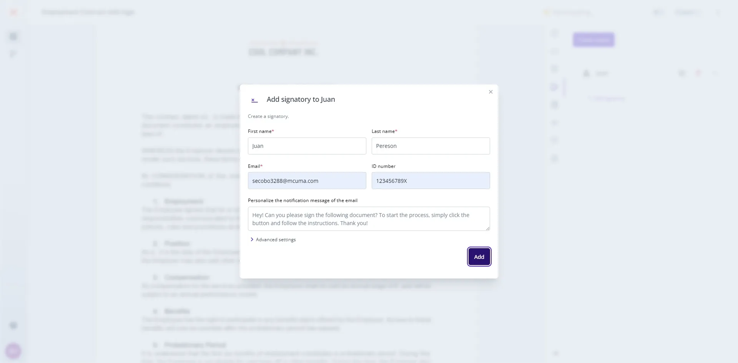Click the red icon in the Juan party row
The height and width of the screenshot is (363, 738).
pos(698,73)
